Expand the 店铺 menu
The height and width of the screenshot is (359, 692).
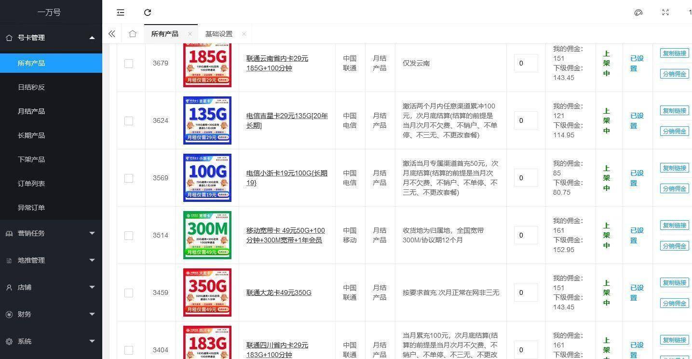click(92, 287)
